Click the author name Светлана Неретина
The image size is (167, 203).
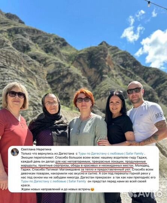tap(36, 149)
